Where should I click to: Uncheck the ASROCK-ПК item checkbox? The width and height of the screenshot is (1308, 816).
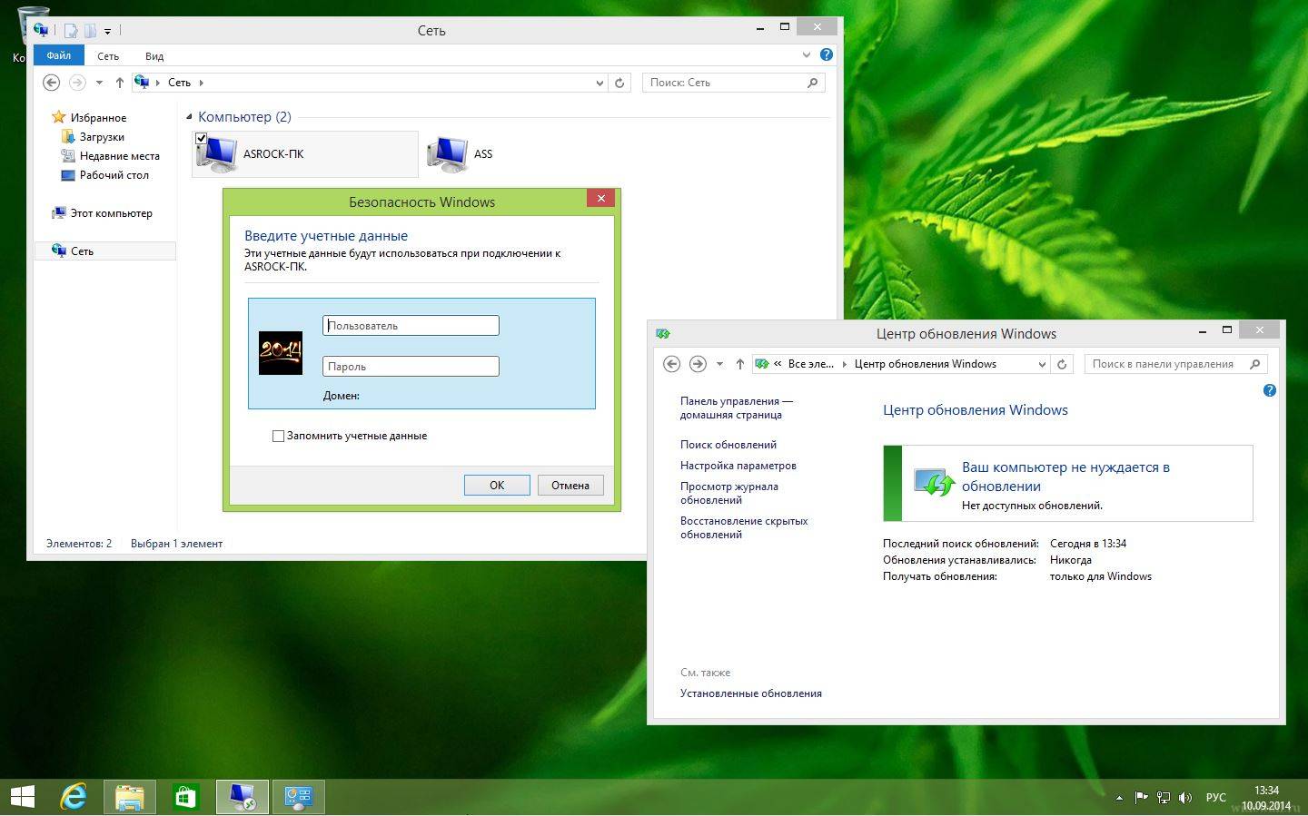201,139
